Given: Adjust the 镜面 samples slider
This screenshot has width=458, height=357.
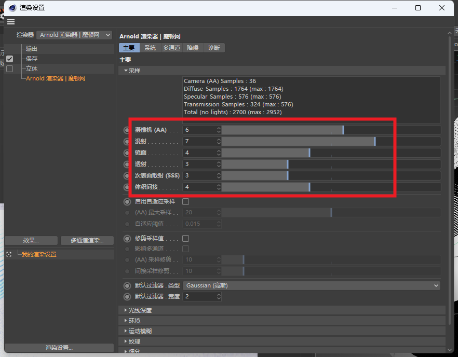Looking at the screenshot, I should click(x=331, y=153).
